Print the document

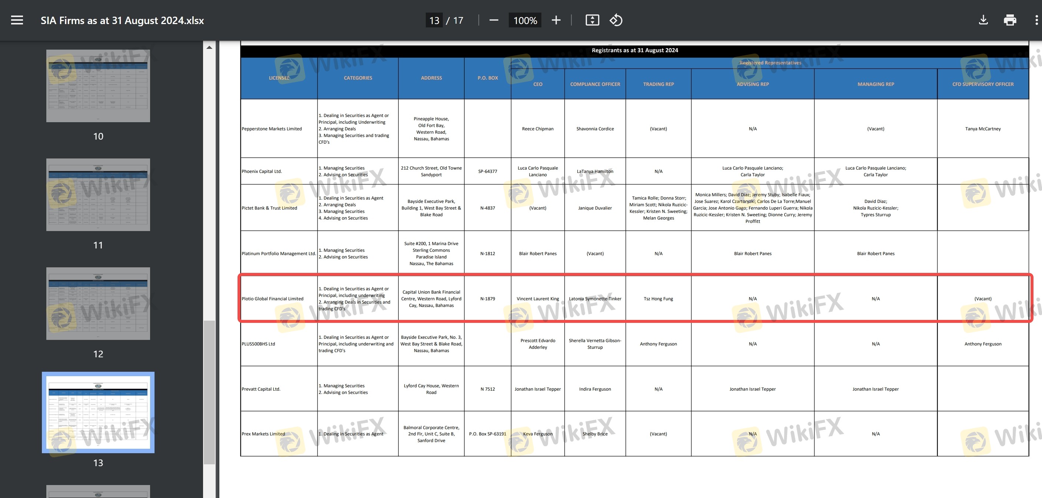coord(1010,20)
